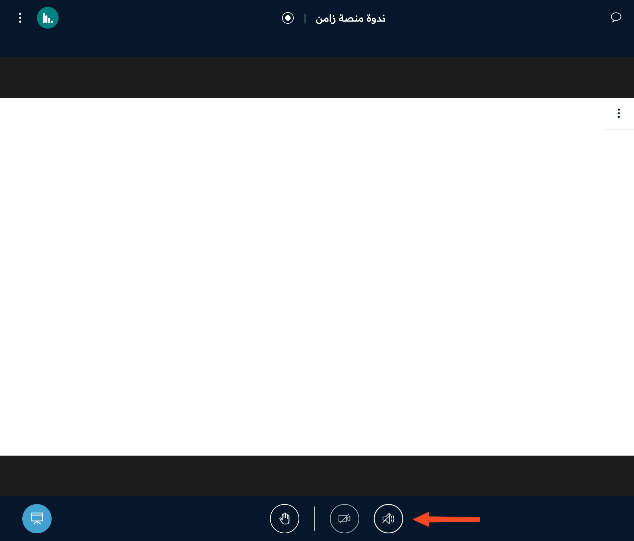The height and width of the screenshot is (541, 634).
Task: Toggle the webcam sharing button
Action: 345,519
